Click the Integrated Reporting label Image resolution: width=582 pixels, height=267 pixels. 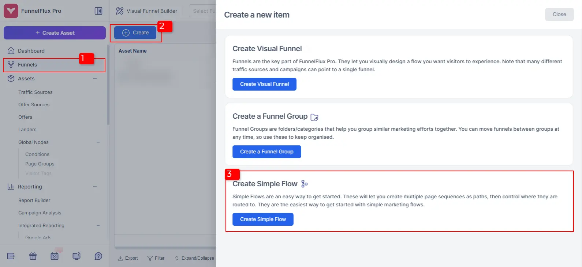(x=41, y=226)
